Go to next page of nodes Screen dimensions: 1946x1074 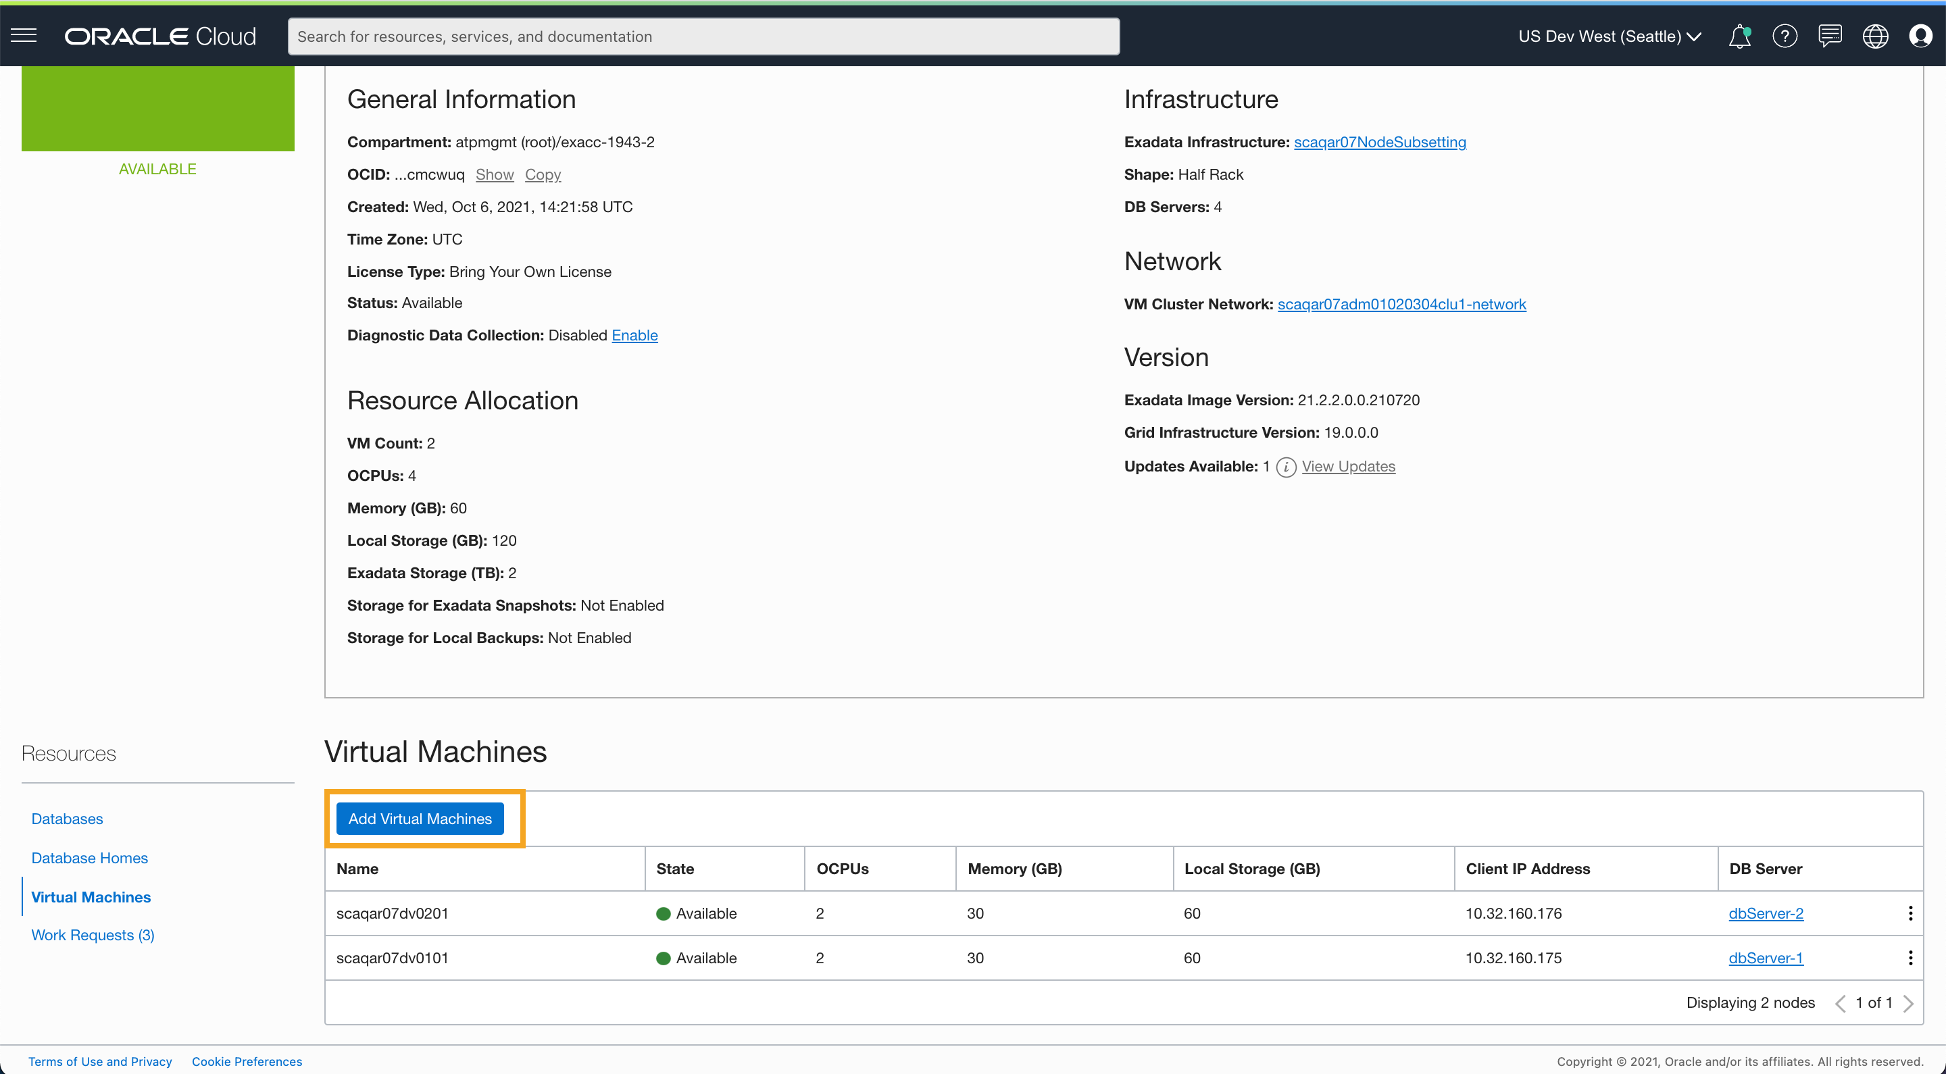point(1908,1003)
